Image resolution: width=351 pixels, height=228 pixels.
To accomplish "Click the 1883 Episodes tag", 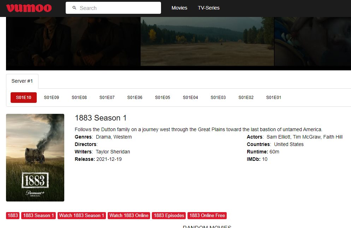I will tap(169, 215).
